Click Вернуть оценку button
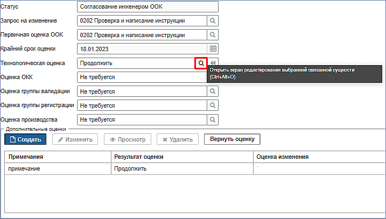The image size is (386, 219). pos(232,139)
